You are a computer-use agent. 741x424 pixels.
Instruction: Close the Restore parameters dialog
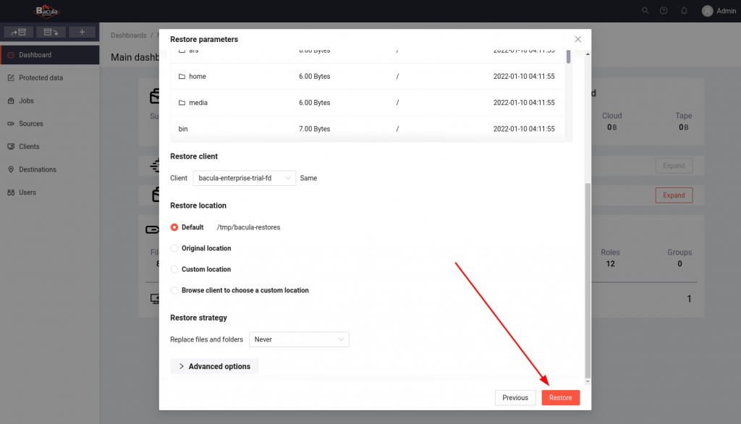pos(577,39)
